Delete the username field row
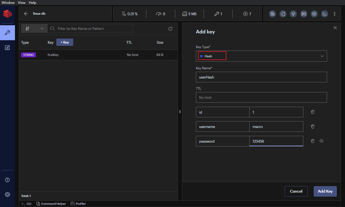The width and height of the screenshot is (345, 207). click(x=313, y=126)
